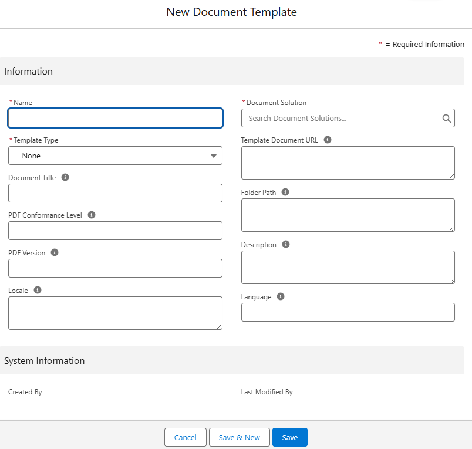Click the Folder Path text area

(x=348, y=215)
